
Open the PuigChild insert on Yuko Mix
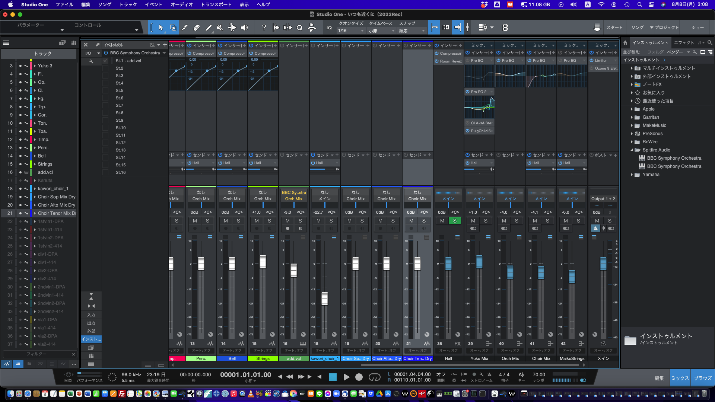pos(482,131)
